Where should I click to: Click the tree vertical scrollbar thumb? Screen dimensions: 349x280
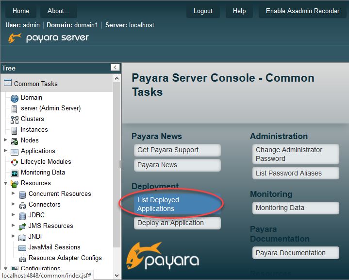pos(116,165)
